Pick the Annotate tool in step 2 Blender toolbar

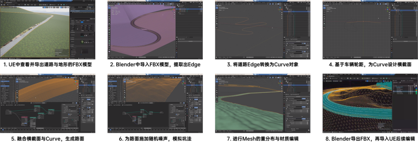(x=109, y=21)
